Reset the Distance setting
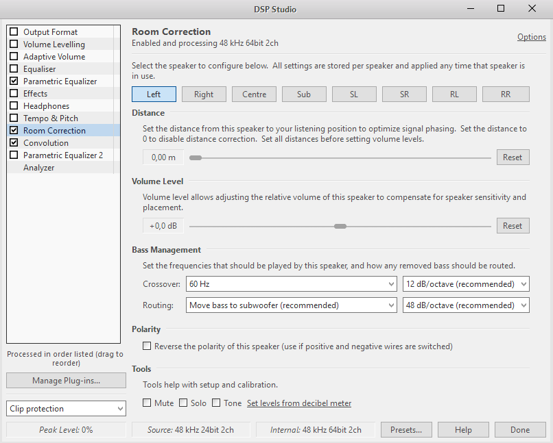 (x=513, y=157)
